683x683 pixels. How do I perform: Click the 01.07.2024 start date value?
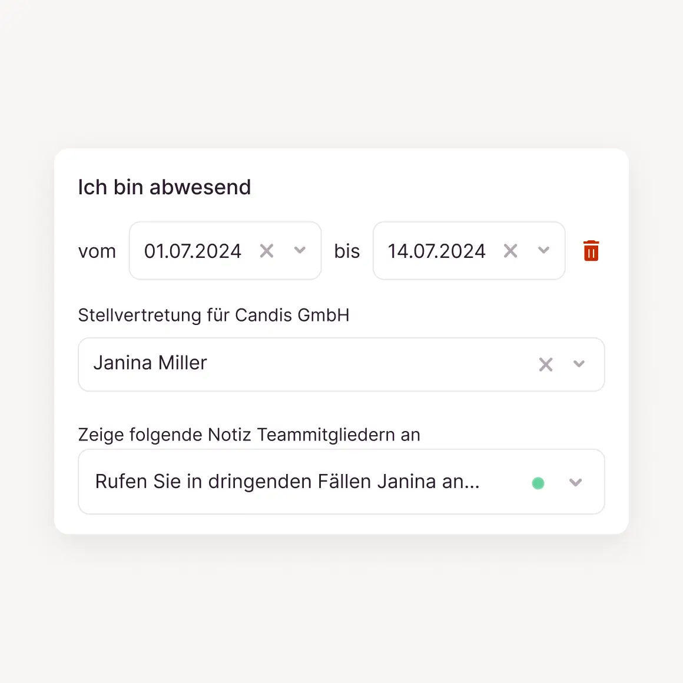click(x=193, y=251)
